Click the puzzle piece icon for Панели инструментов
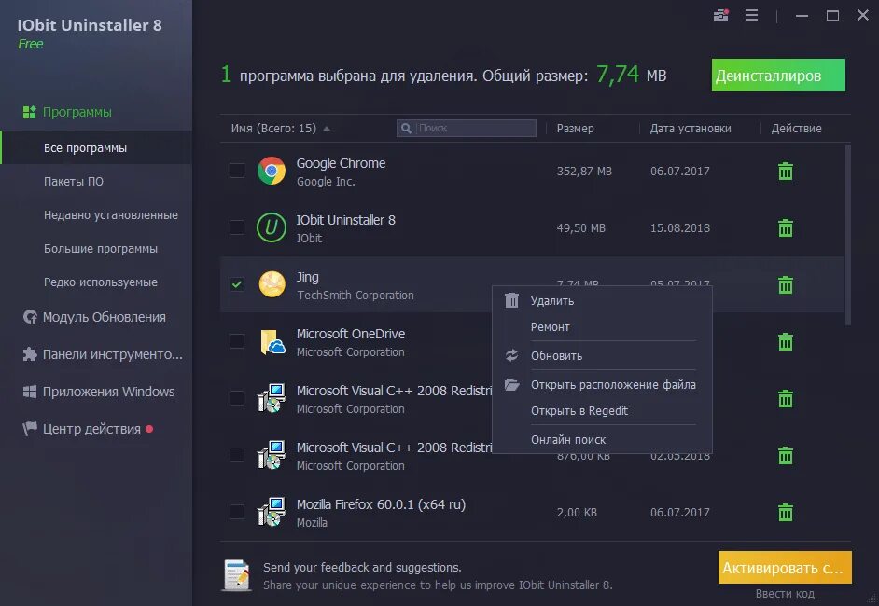 pos(30,354)
